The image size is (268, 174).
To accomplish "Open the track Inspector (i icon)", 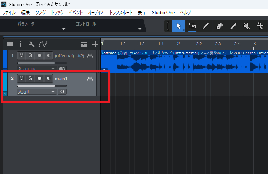I will click(21, 44).
